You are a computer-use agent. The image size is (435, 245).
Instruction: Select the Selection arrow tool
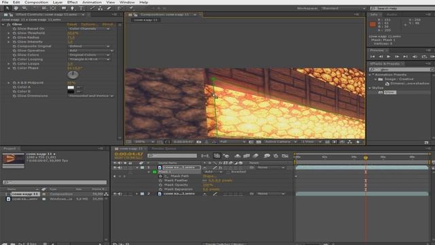coord(7,8)
